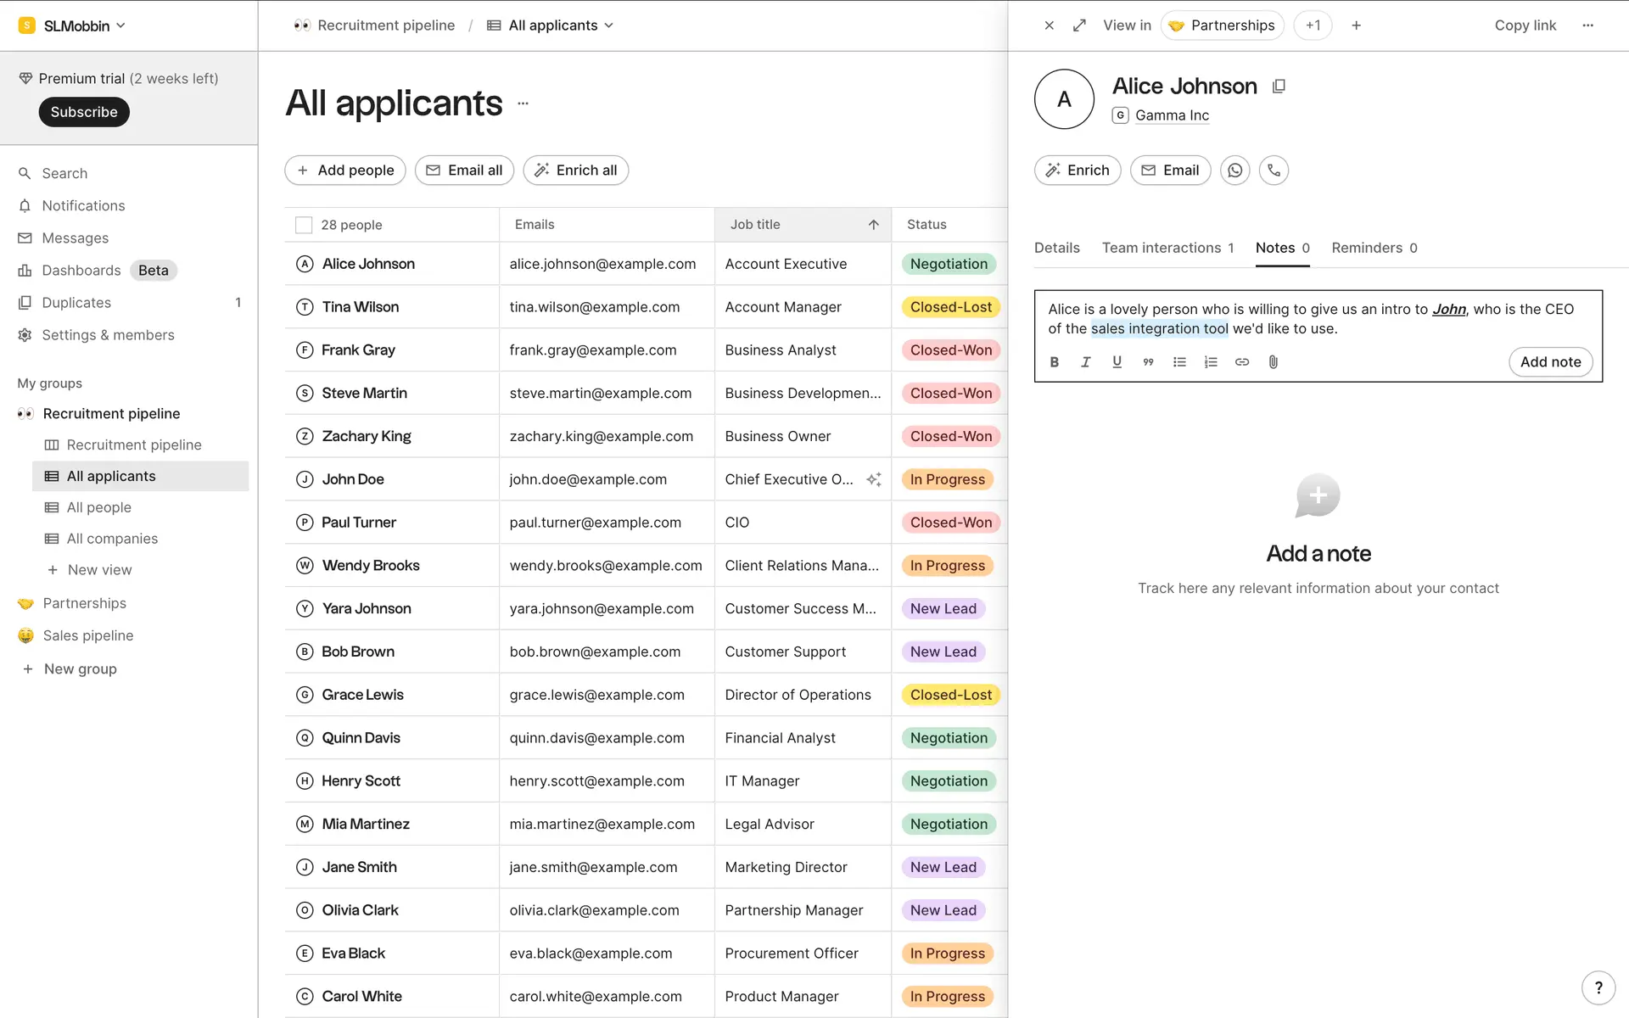
Task: Click the phone call icon
Action: pyautogui.click(x=1274, y=171)
